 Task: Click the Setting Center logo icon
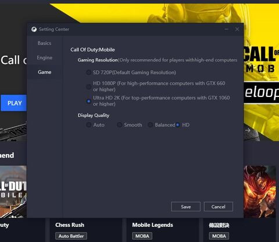tap(34, 29)
